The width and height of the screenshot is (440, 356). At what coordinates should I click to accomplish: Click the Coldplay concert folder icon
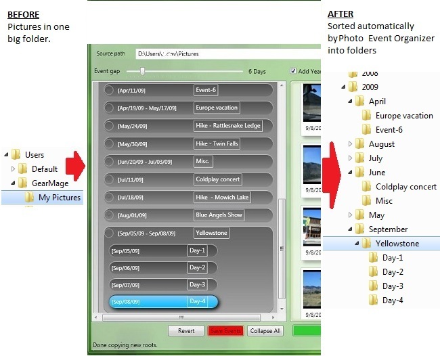click(366, 186)
